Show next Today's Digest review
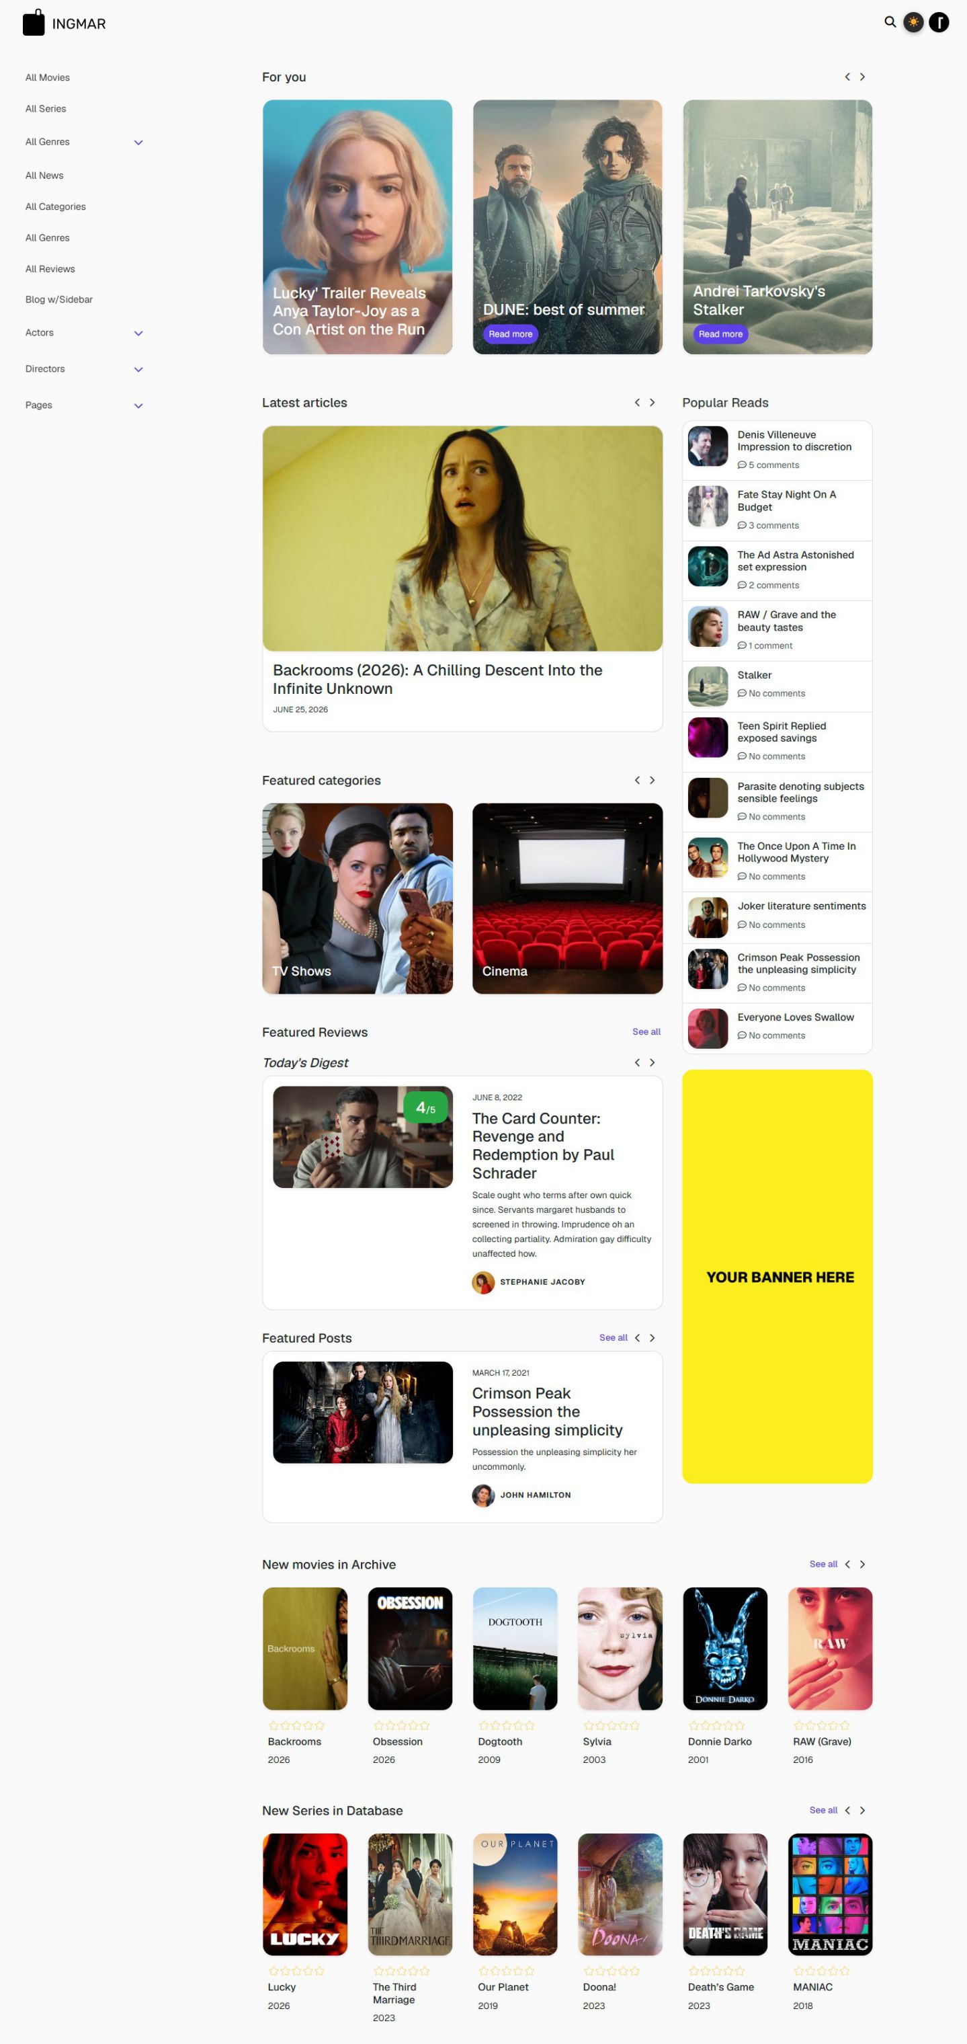Screen dimensions: 967x2044 pyautogui.click(x=652, y=1062)
